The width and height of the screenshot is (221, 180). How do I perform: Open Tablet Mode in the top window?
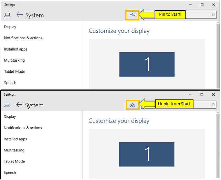click(15, 72)
